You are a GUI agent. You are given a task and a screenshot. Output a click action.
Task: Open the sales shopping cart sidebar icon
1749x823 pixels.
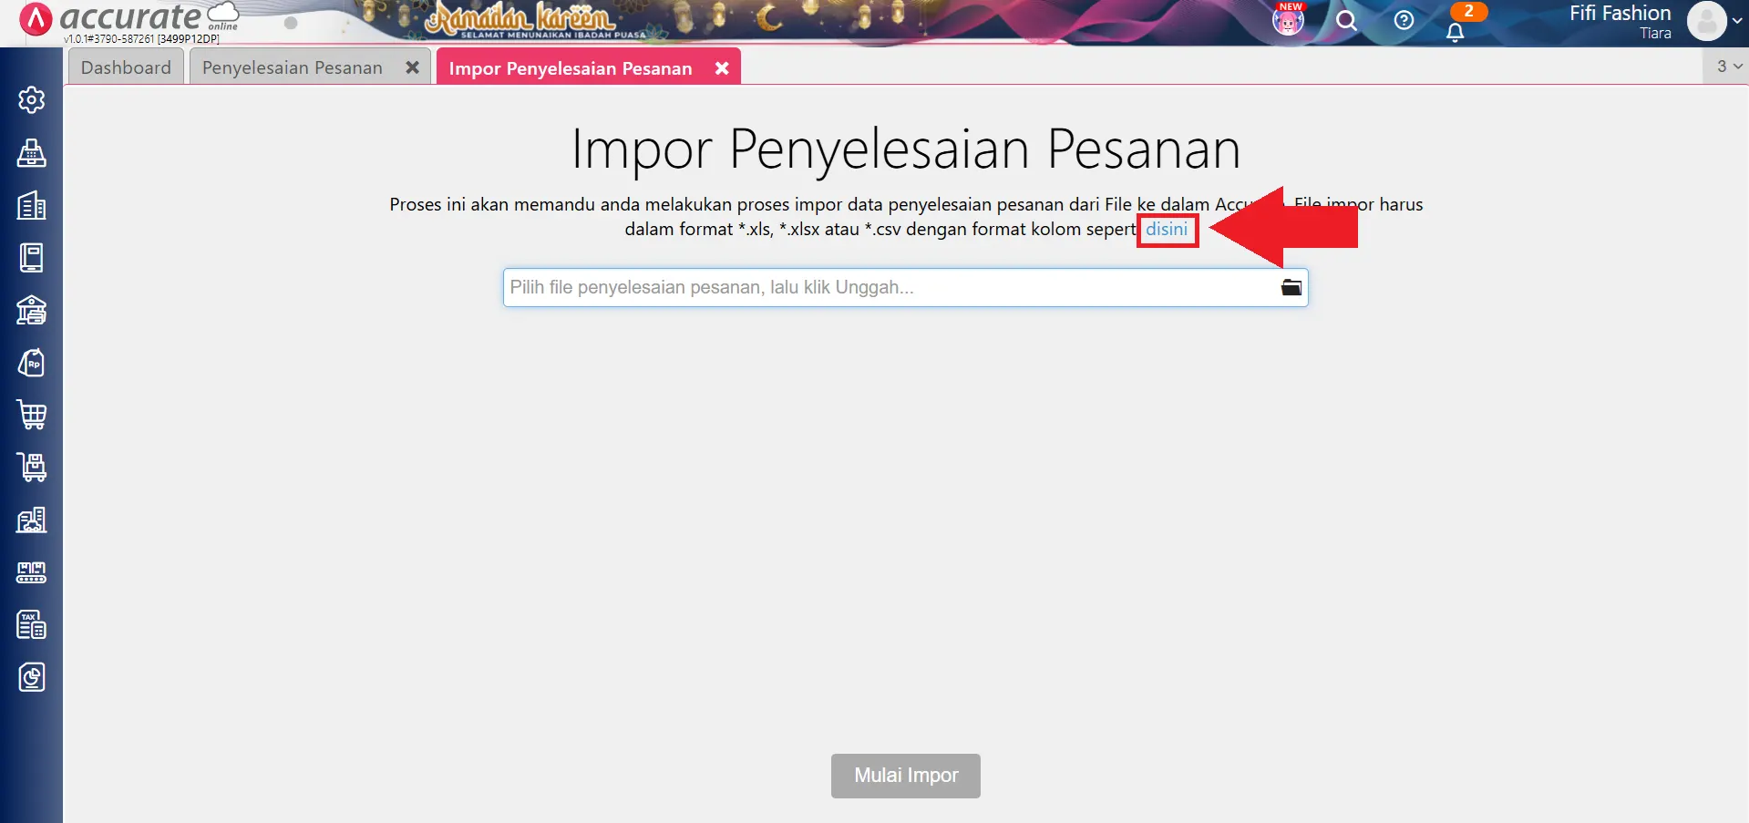click(x=32, y=415)
